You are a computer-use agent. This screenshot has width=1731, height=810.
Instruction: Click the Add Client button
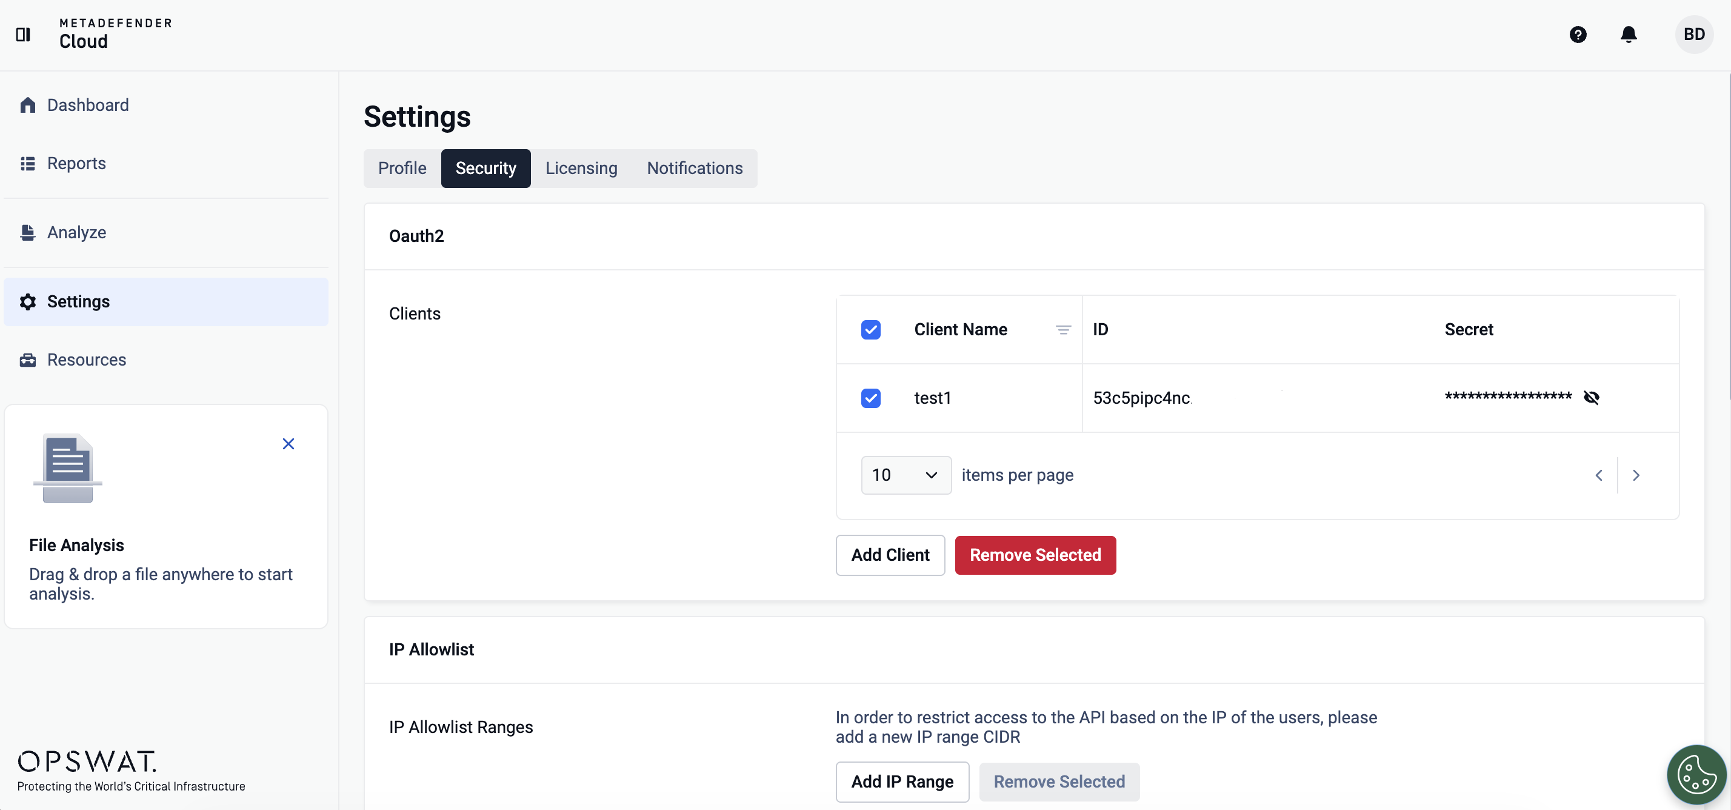coord(890,555)
